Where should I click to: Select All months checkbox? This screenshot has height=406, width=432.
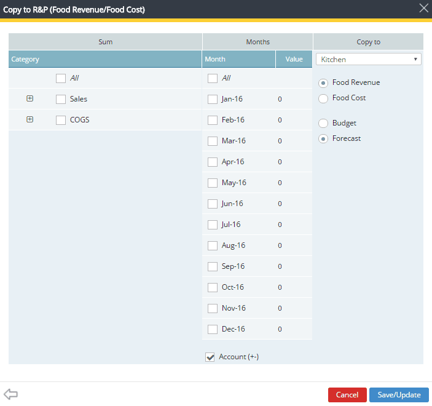coord(213,78)
